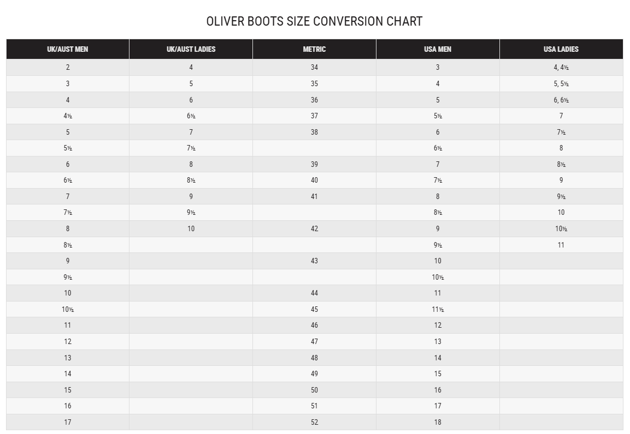Click the USA MEN column header
This screenshot has width=630, height=434.
coord(438,49)
